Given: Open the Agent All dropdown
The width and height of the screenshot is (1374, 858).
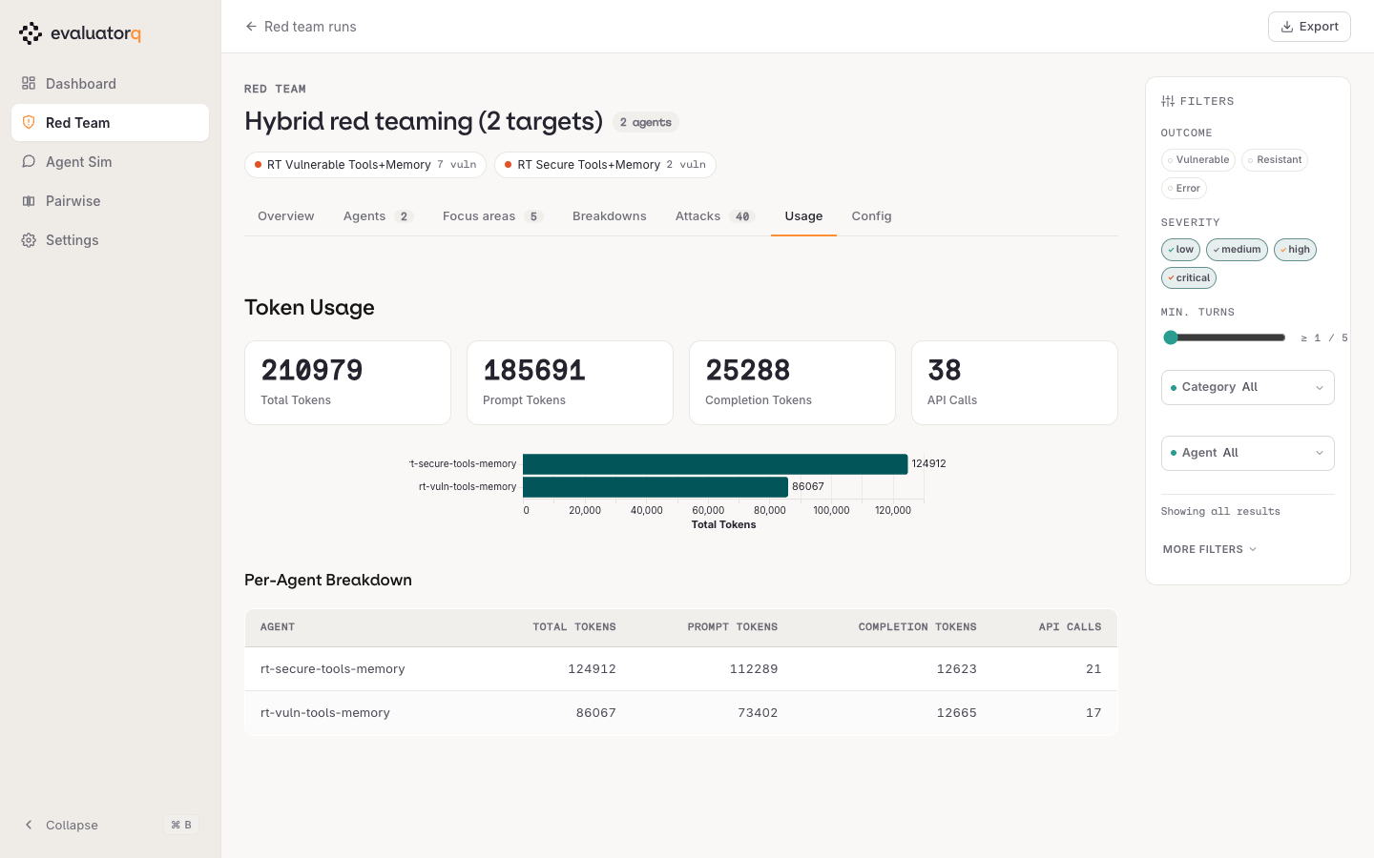Looking at the screenshot, I should (x=1248, y=453).
